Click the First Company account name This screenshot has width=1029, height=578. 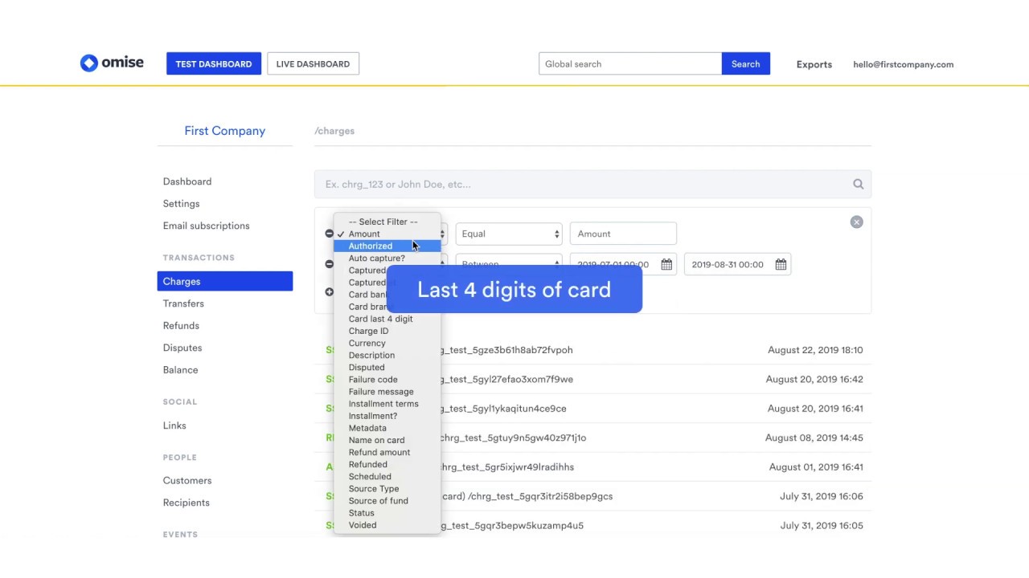pos(225,131)
